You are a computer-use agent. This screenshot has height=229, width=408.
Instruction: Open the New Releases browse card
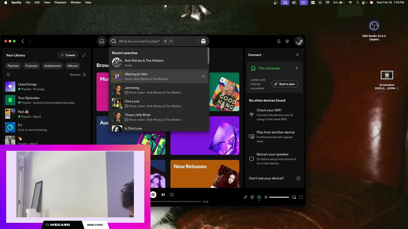click(205, 174)
